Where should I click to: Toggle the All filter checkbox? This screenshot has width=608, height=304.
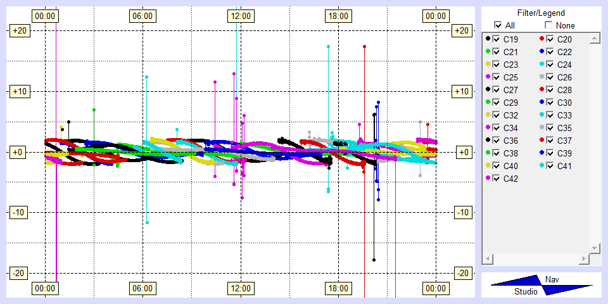pos(498,25)
